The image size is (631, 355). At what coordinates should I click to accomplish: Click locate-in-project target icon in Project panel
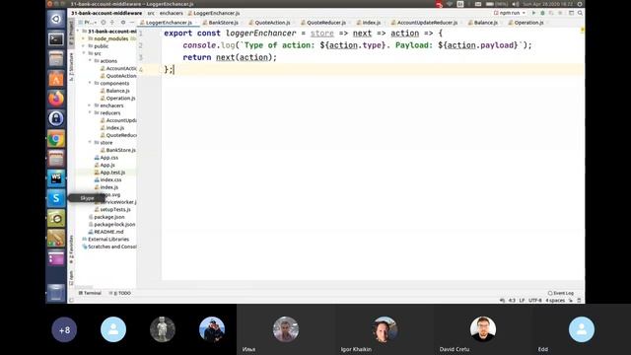[104, 23]
